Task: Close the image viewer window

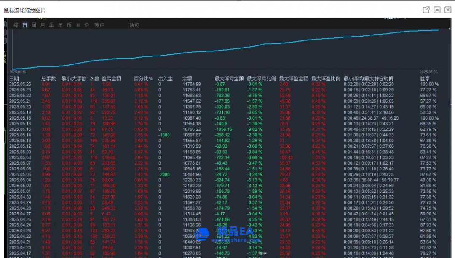Action: coord(448,10)
